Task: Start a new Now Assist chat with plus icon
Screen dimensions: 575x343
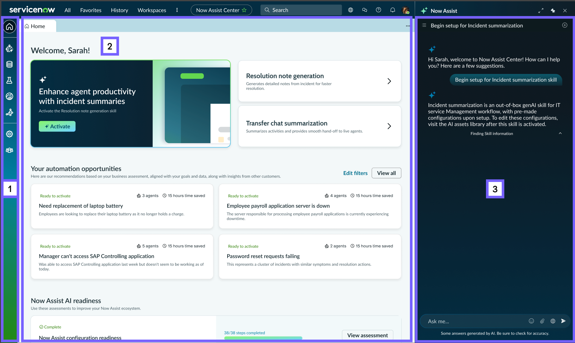Action: coord(565,25)
